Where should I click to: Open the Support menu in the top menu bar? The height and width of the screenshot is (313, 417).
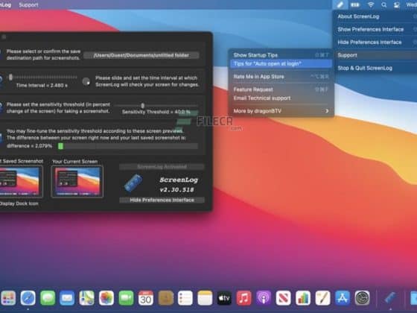(28, 4)
